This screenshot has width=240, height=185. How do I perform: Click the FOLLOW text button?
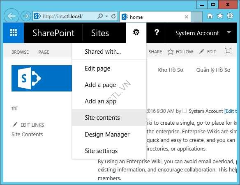click(185, 52)
